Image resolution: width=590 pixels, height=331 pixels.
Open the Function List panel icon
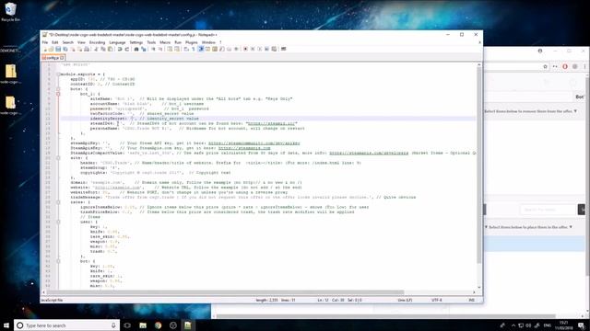(222, 49)
